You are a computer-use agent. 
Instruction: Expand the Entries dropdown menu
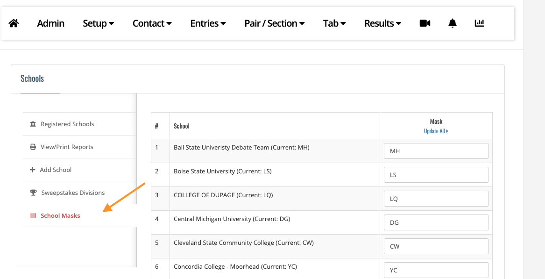208,23
